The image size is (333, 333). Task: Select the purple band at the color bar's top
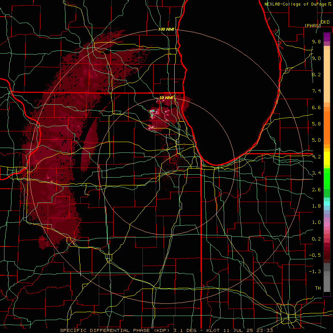(327, 37)
